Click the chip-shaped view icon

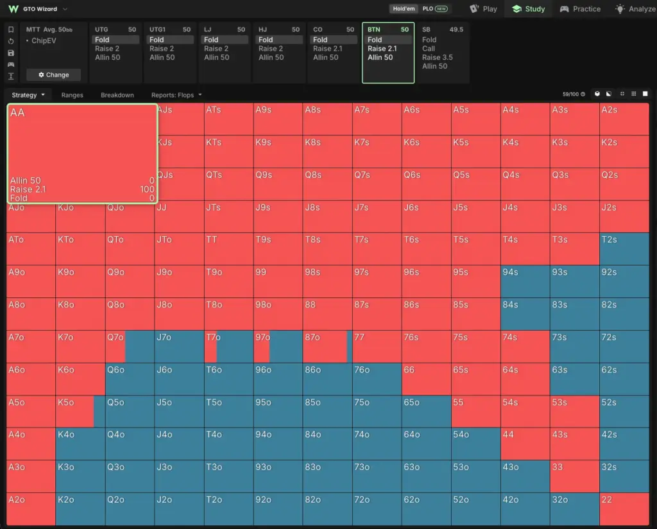pyautogui.click(x=597, y=94)
